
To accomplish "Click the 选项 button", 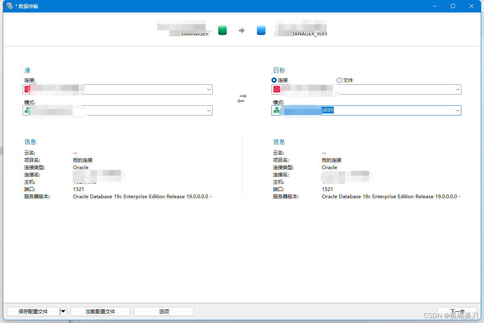I will pos(164,311).
